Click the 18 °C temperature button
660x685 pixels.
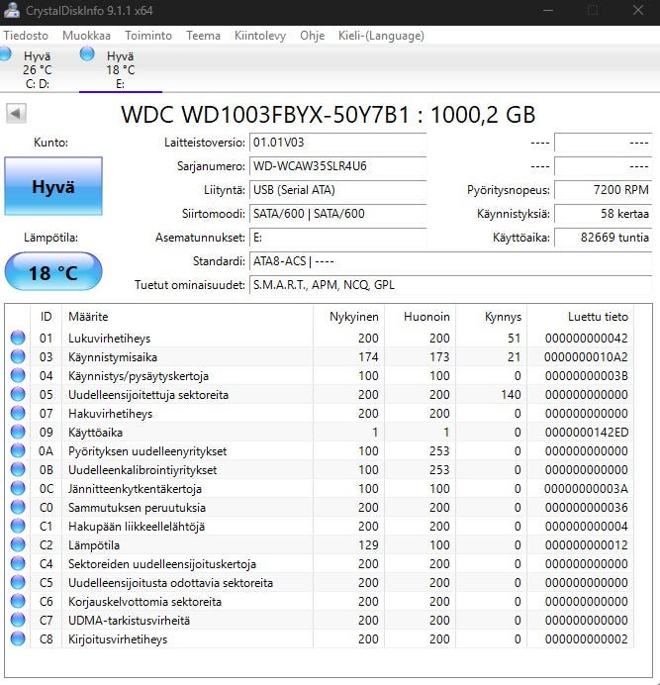(x=52, y=272)
